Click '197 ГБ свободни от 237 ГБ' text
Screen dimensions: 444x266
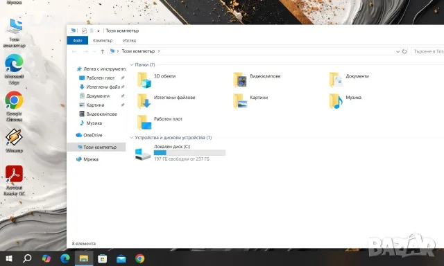[182, 159]
